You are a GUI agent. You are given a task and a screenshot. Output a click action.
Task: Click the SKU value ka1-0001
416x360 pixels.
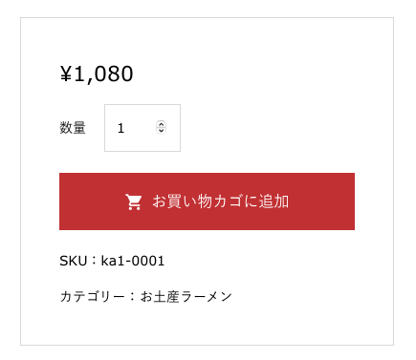tap(133, 261)
